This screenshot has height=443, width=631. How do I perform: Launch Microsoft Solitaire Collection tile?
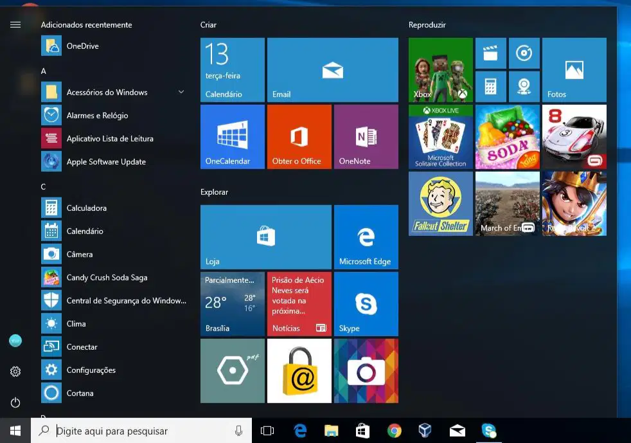[441, 137]
